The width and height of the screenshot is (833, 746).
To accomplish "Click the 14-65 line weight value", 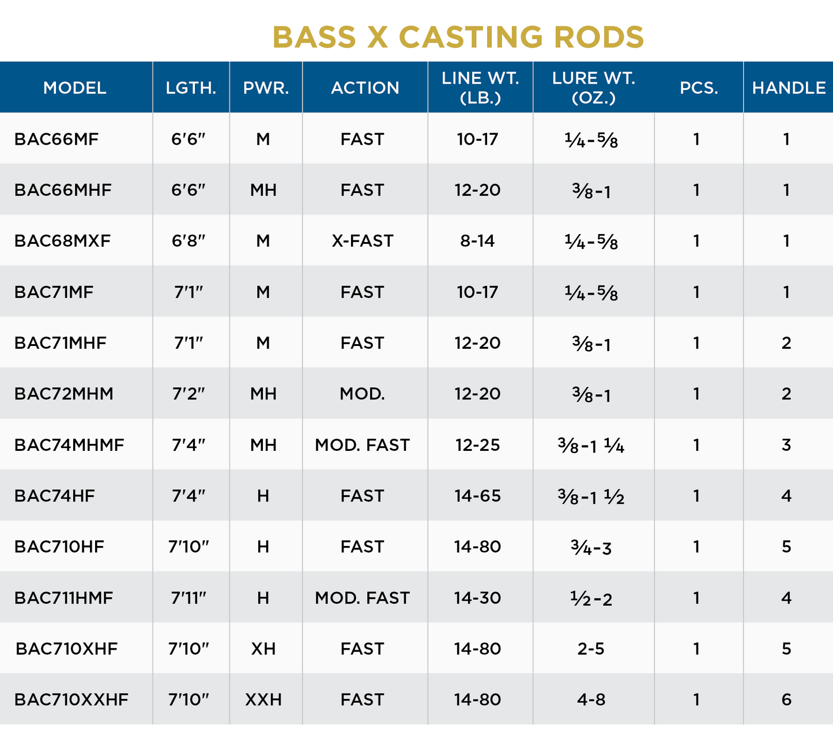I will coord(477,496).
